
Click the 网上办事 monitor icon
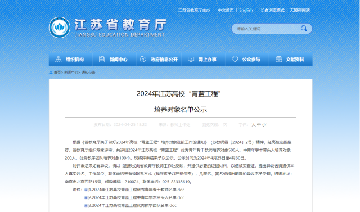coord(191,60)
